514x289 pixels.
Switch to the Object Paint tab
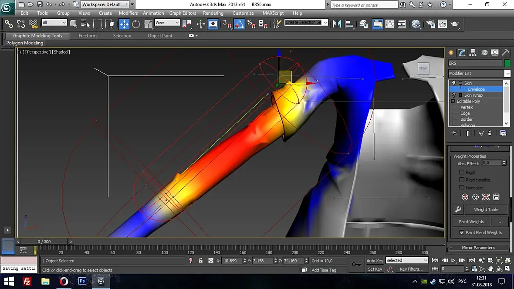coord(160,36)
